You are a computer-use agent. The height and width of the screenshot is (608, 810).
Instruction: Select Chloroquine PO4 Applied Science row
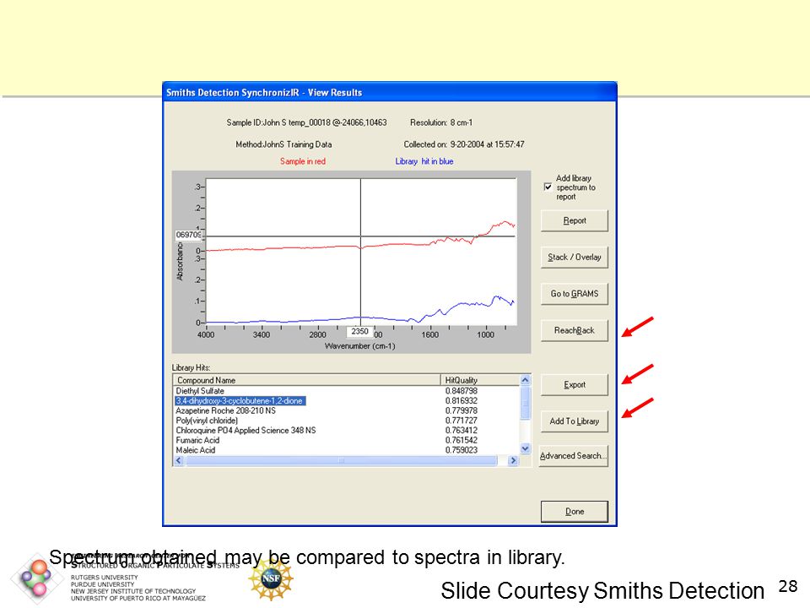(346, 430)
